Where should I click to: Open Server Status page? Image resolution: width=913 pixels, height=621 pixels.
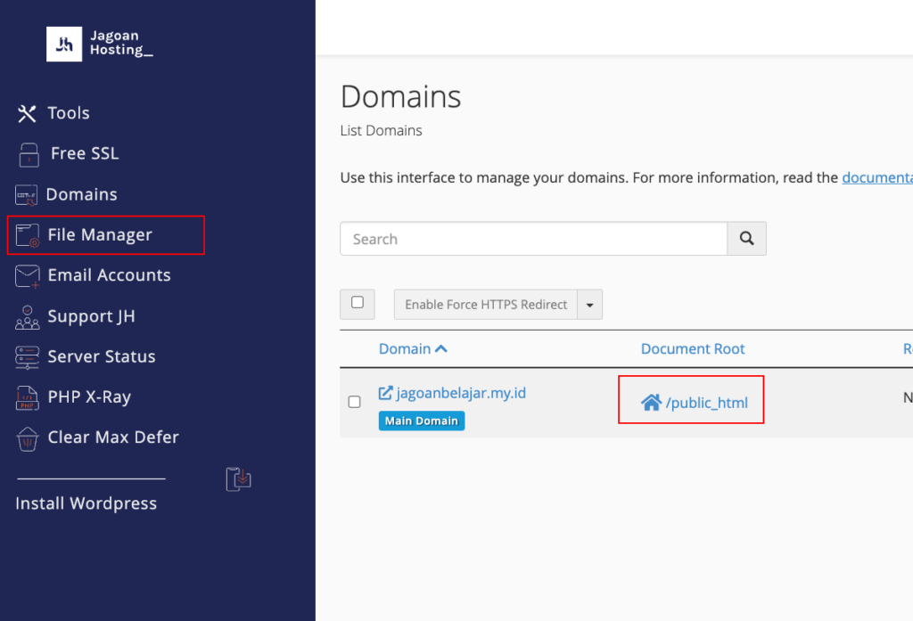point(102,356)
